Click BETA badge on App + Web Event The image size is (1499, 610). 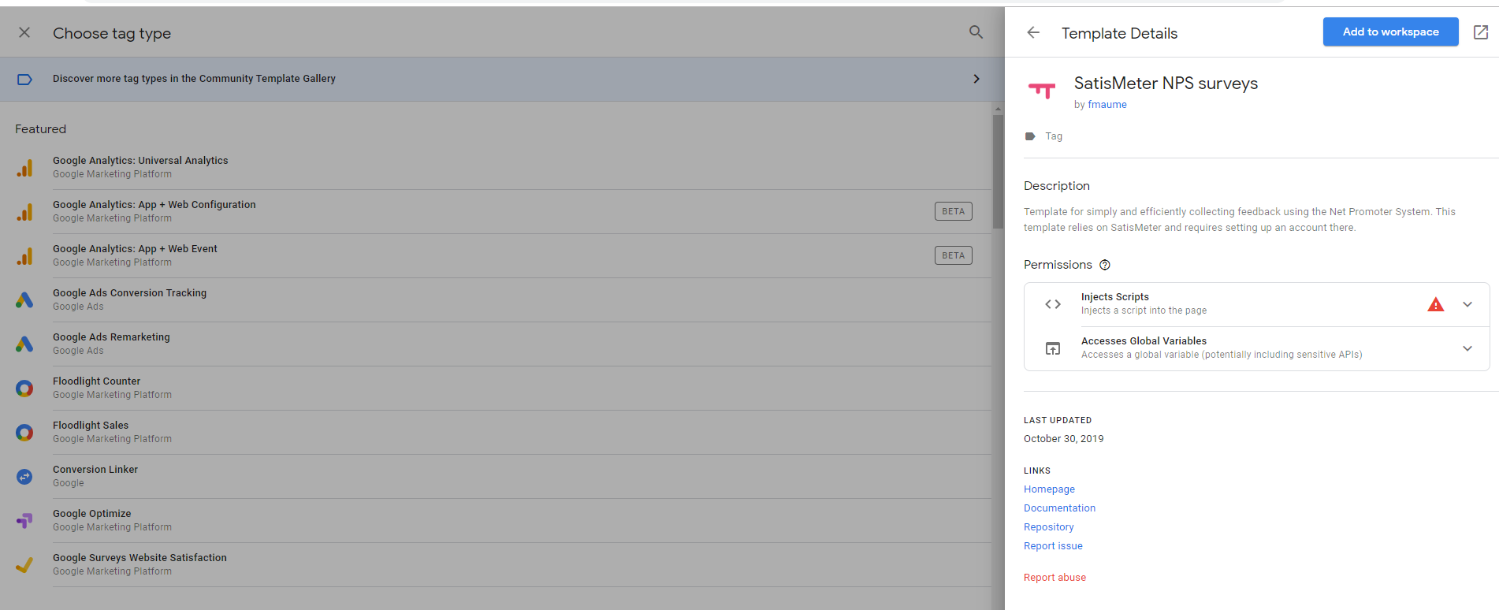coord(953,255)
